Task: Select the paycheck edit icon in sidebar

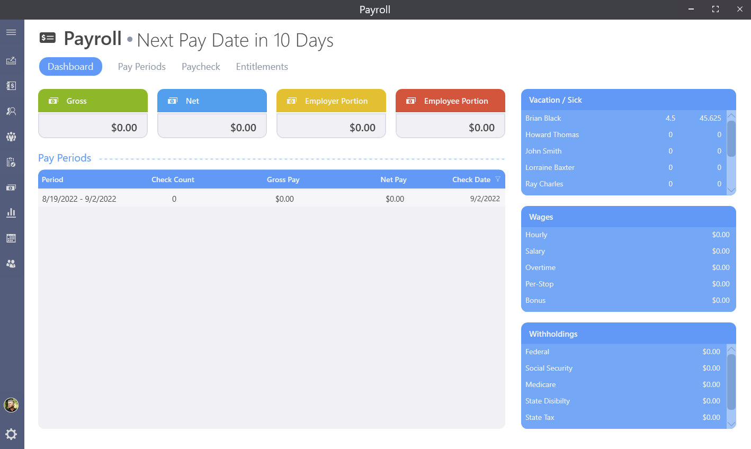Action: 11,60
